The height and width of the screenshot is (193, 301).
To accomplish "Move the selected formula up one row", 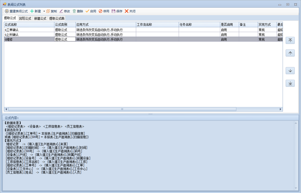I will tap(290, 53).
